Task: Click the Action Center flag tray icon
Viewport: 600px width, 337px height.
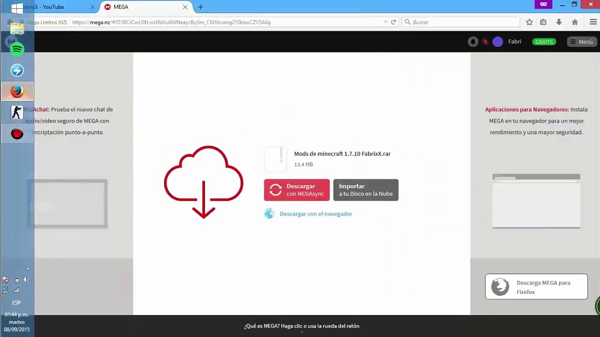Action: [x=6, y=280]
